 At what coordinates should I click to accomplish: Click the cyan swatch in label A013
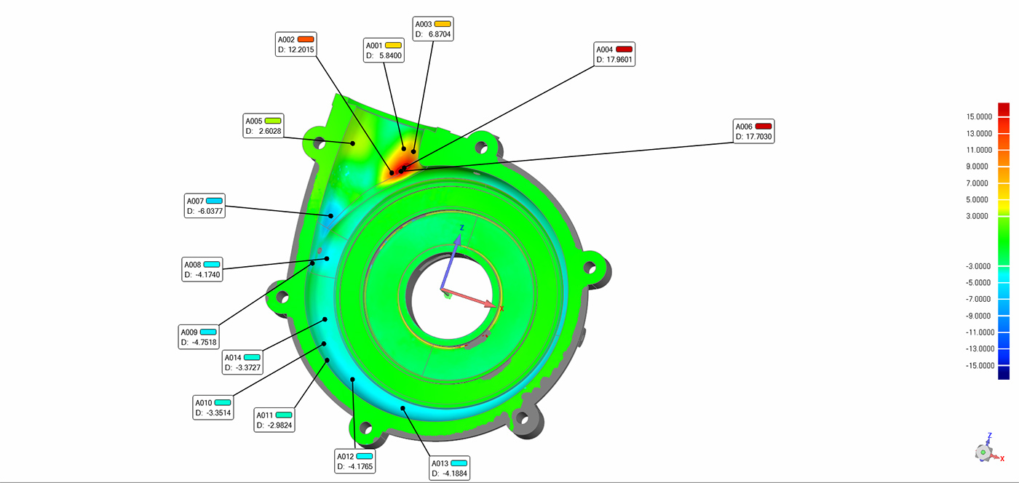pyautogui.click(x=459, y=463)
